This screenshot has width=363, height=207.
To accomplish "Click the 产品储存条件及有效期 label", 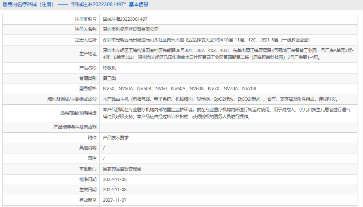I will pyautogui.click(x=75, y=127).
